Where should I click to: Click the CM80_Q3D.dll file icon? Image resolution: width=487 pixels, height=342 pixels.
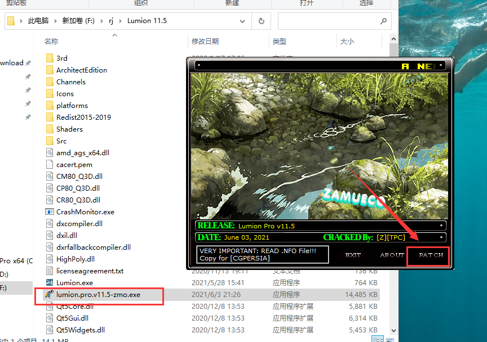50,176
